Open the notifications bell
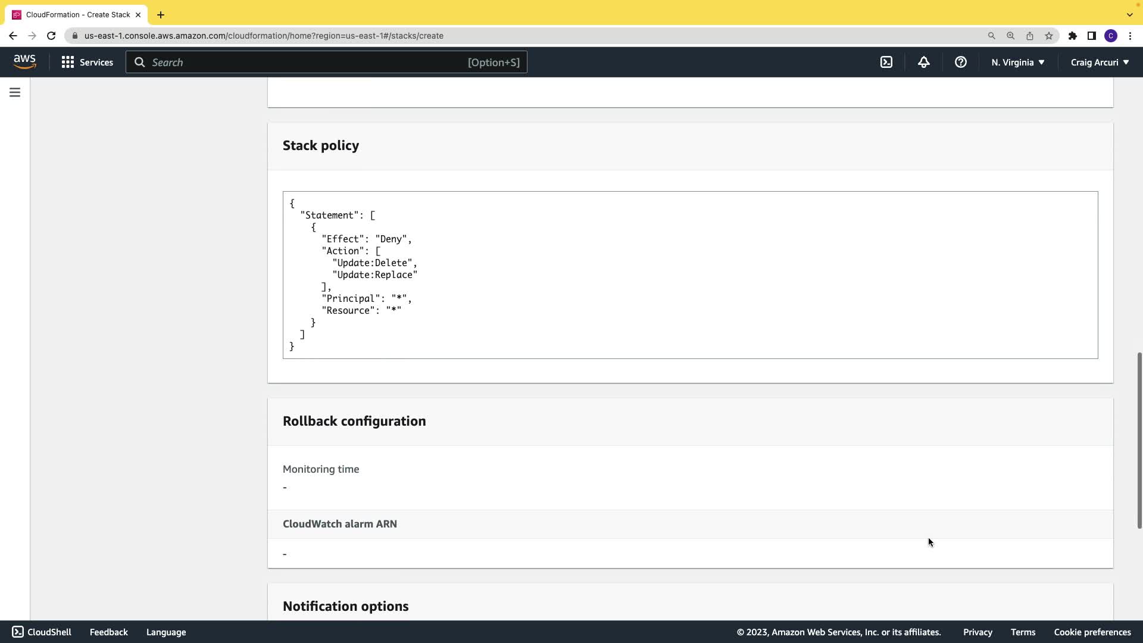This screenshot has width=1143, height=643. coord(923,62)
